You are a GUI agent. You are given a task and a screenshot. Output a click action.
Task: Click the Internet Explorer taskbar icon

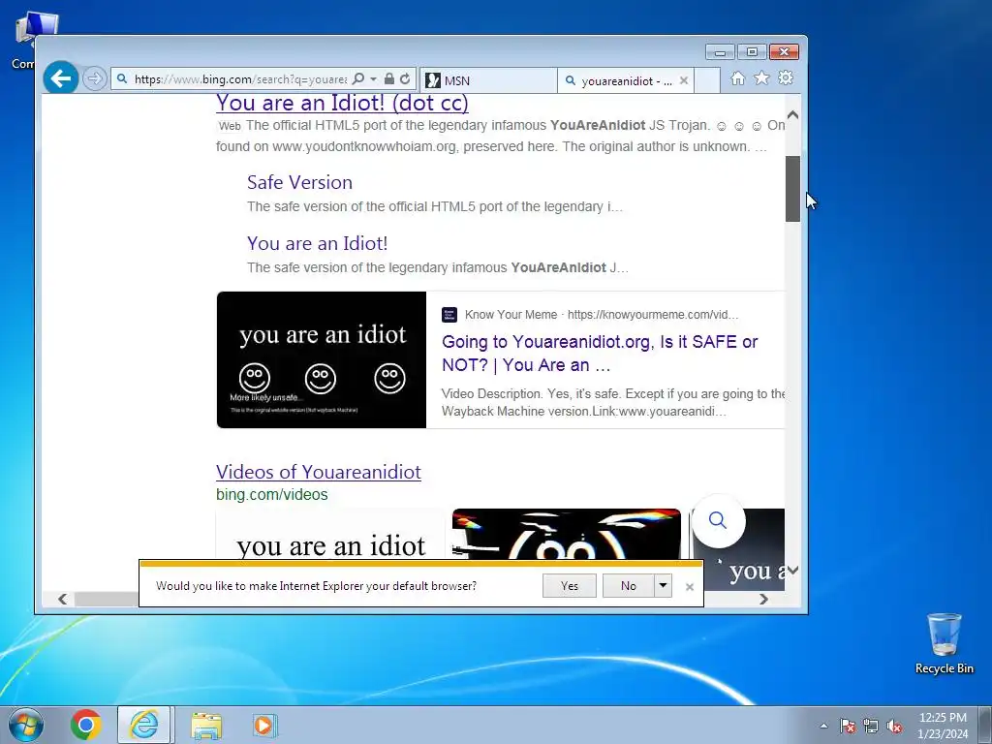(x=143, y=725)
